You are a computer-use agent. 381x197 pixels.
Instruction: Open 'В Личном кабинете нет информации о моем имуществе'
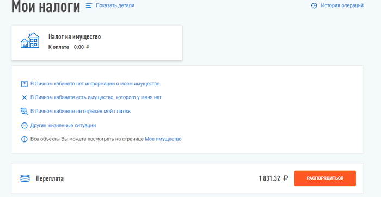95,84
